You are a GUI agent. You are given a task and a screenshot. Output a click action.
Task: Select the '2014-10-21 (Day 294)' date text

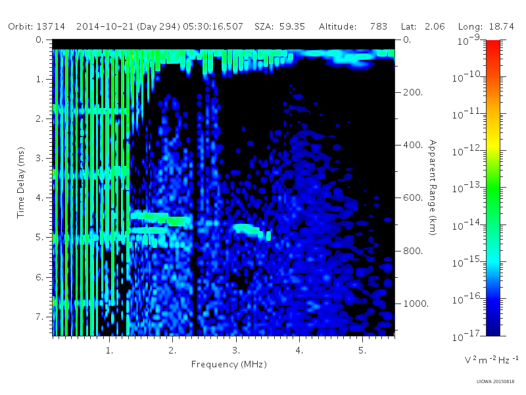tap(128, 26)
